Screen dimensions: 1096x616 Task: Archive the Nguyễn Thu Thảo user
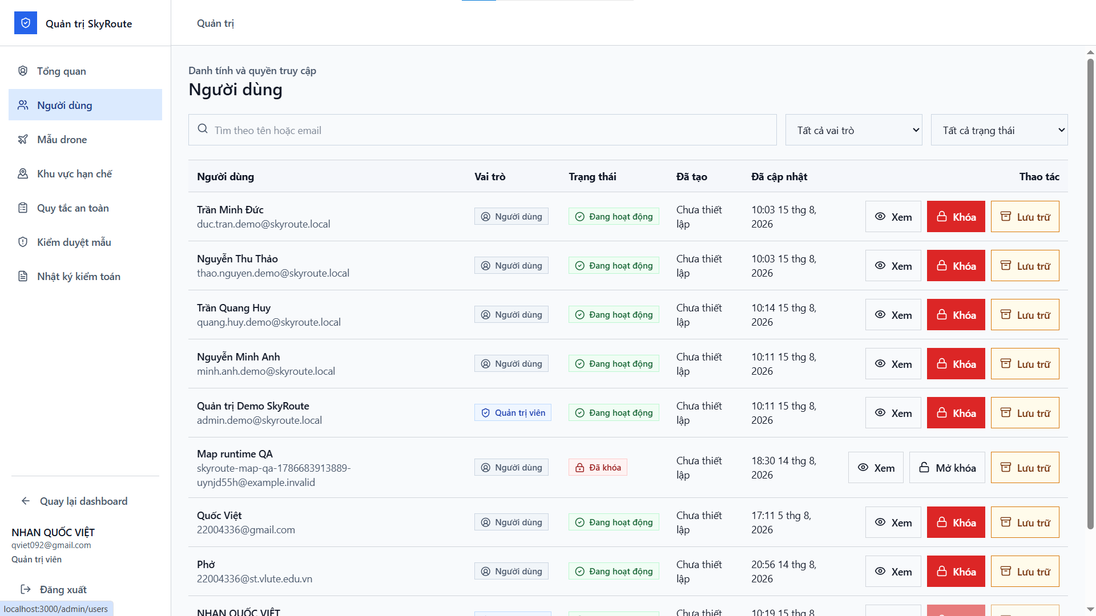point(1025,266)
